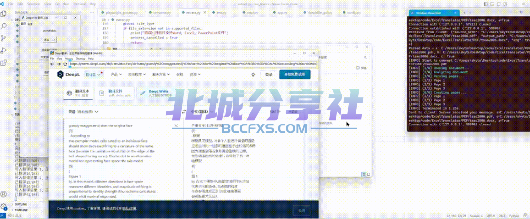
Task: Expand DeepL Apps nav dropdown
Action: [x=136, y=75]
